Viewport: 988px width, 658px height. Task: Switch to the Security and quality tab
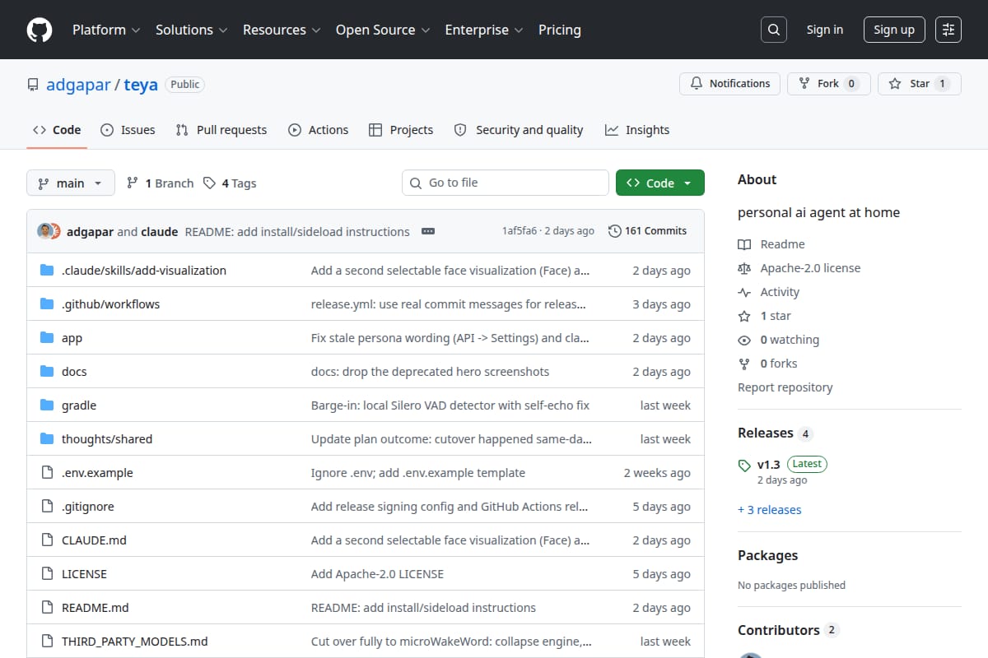point(519,130)
